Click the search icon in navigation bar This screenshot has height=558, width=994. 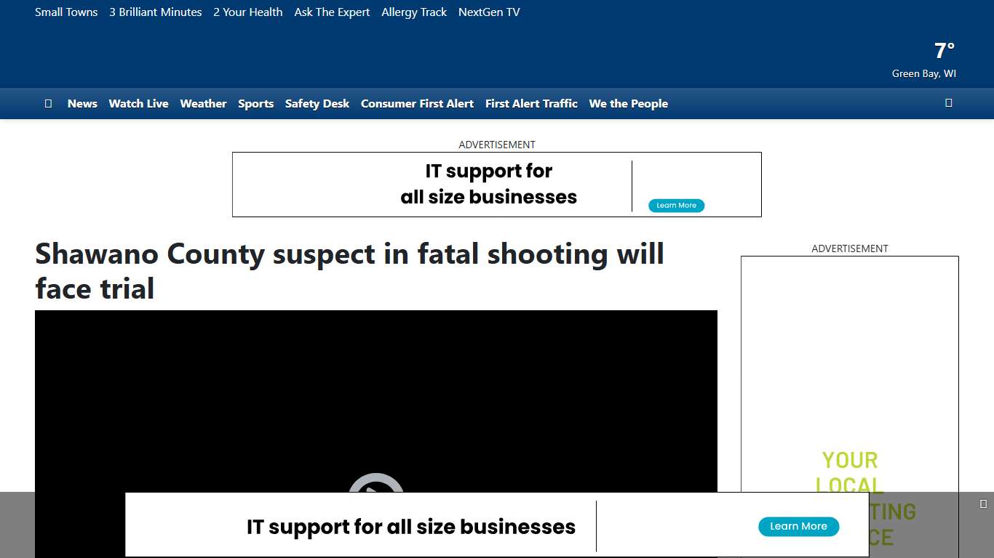point(948,103)
